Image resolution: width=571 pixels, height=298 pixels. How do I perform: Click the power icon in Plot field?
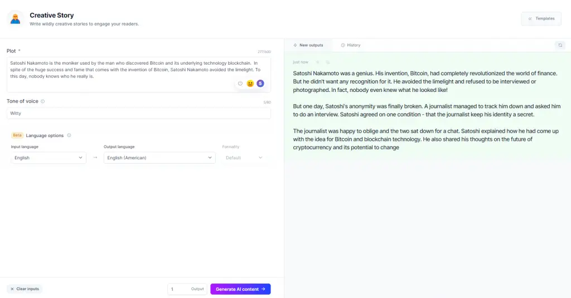point(240,84)
